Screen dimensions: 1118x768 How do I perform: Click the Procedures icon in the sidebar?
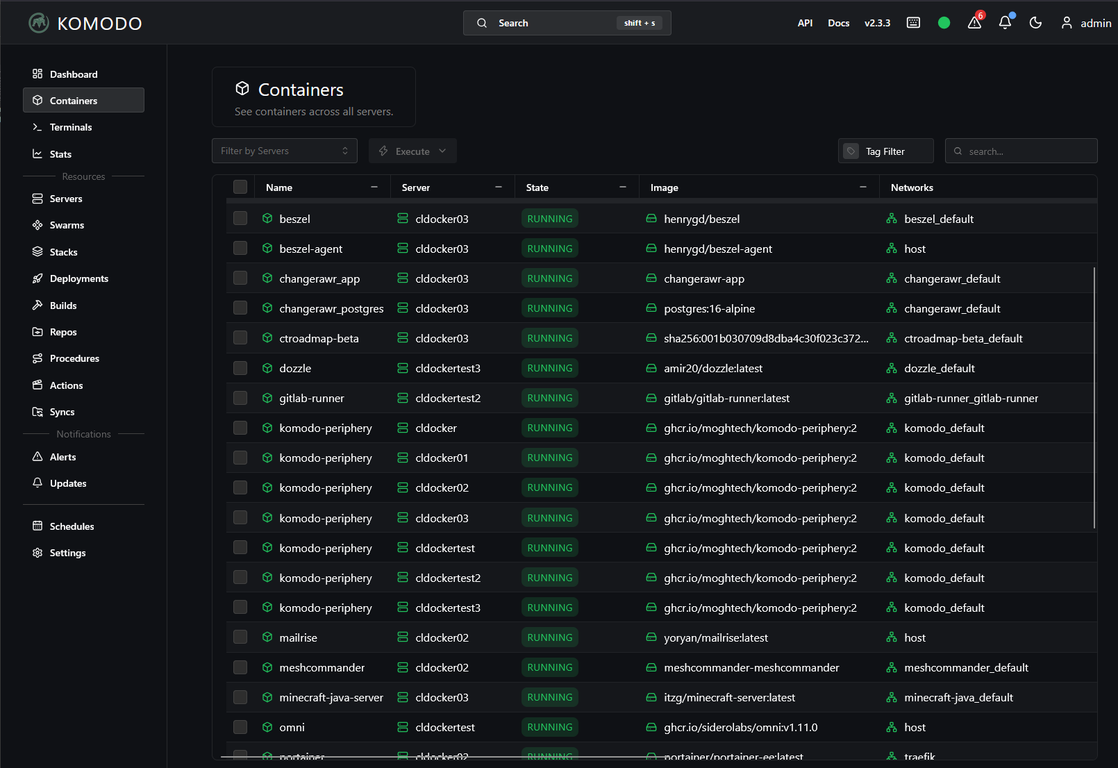37,358
